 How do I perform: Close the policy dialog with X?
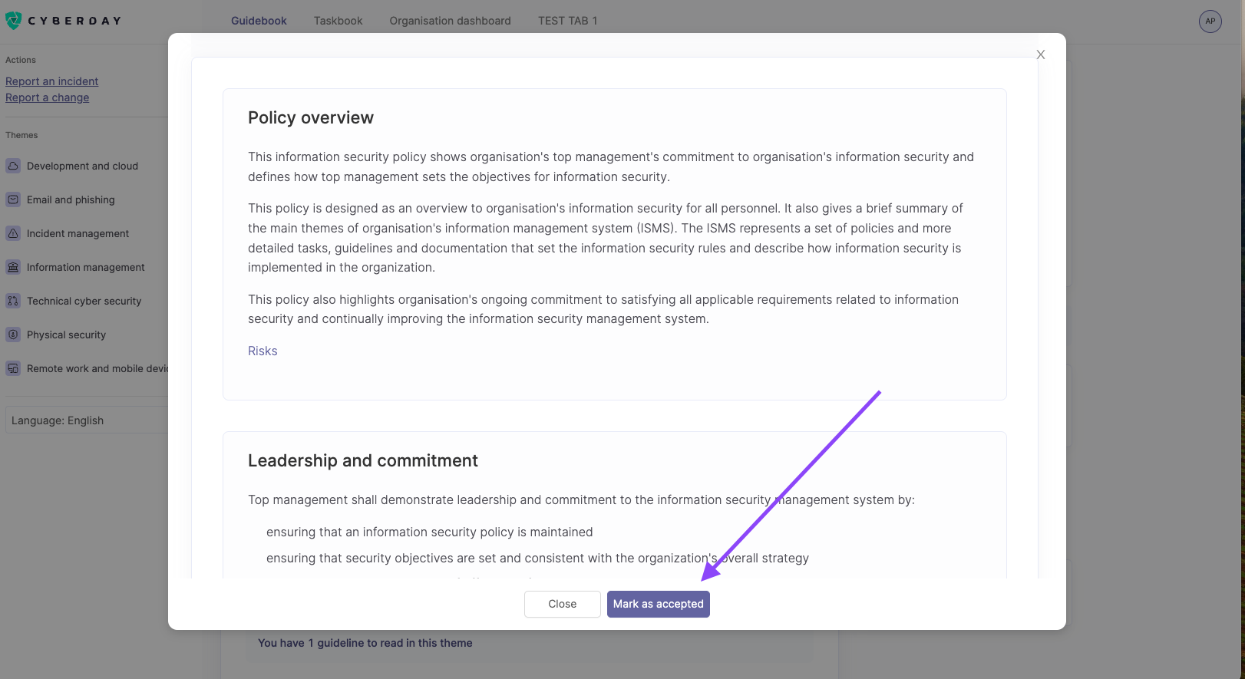coord(1041,54)
